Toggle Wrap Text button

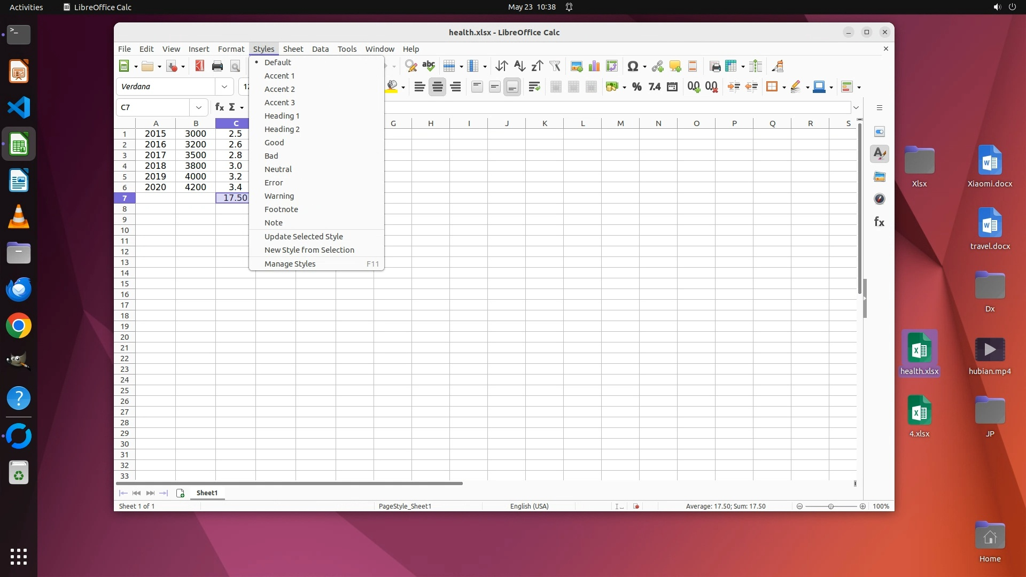tap(534, 87)
